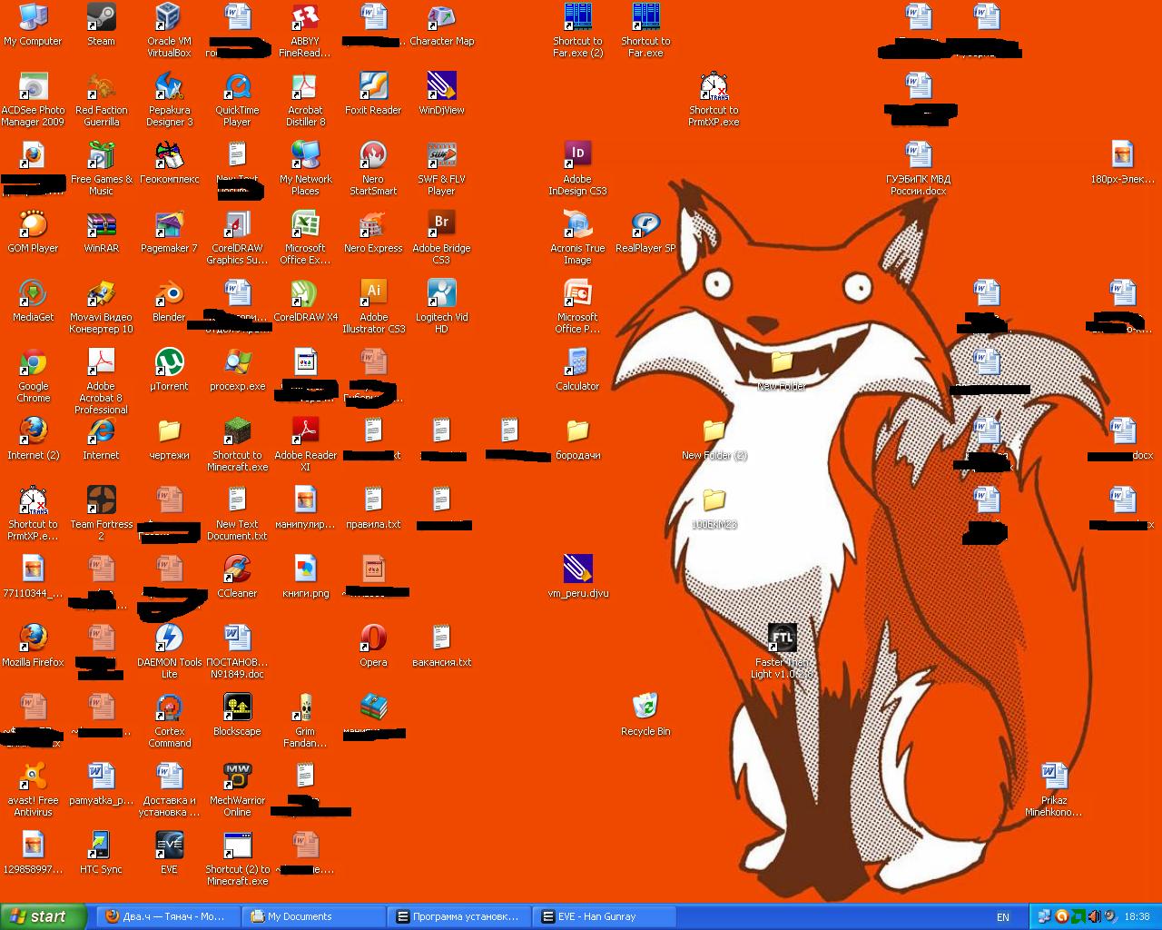Select Acronis True Image icon
Screen dimensions: 1162x930
pos(577,238)
